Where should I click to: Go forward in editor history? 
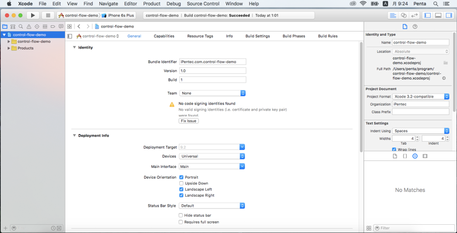(88, 26)
